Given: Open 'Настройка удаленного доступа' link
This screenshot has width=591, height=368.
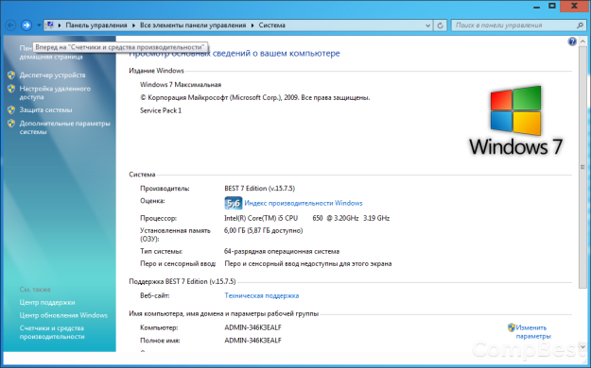Looking at the screenshot, I should point(55,92).
